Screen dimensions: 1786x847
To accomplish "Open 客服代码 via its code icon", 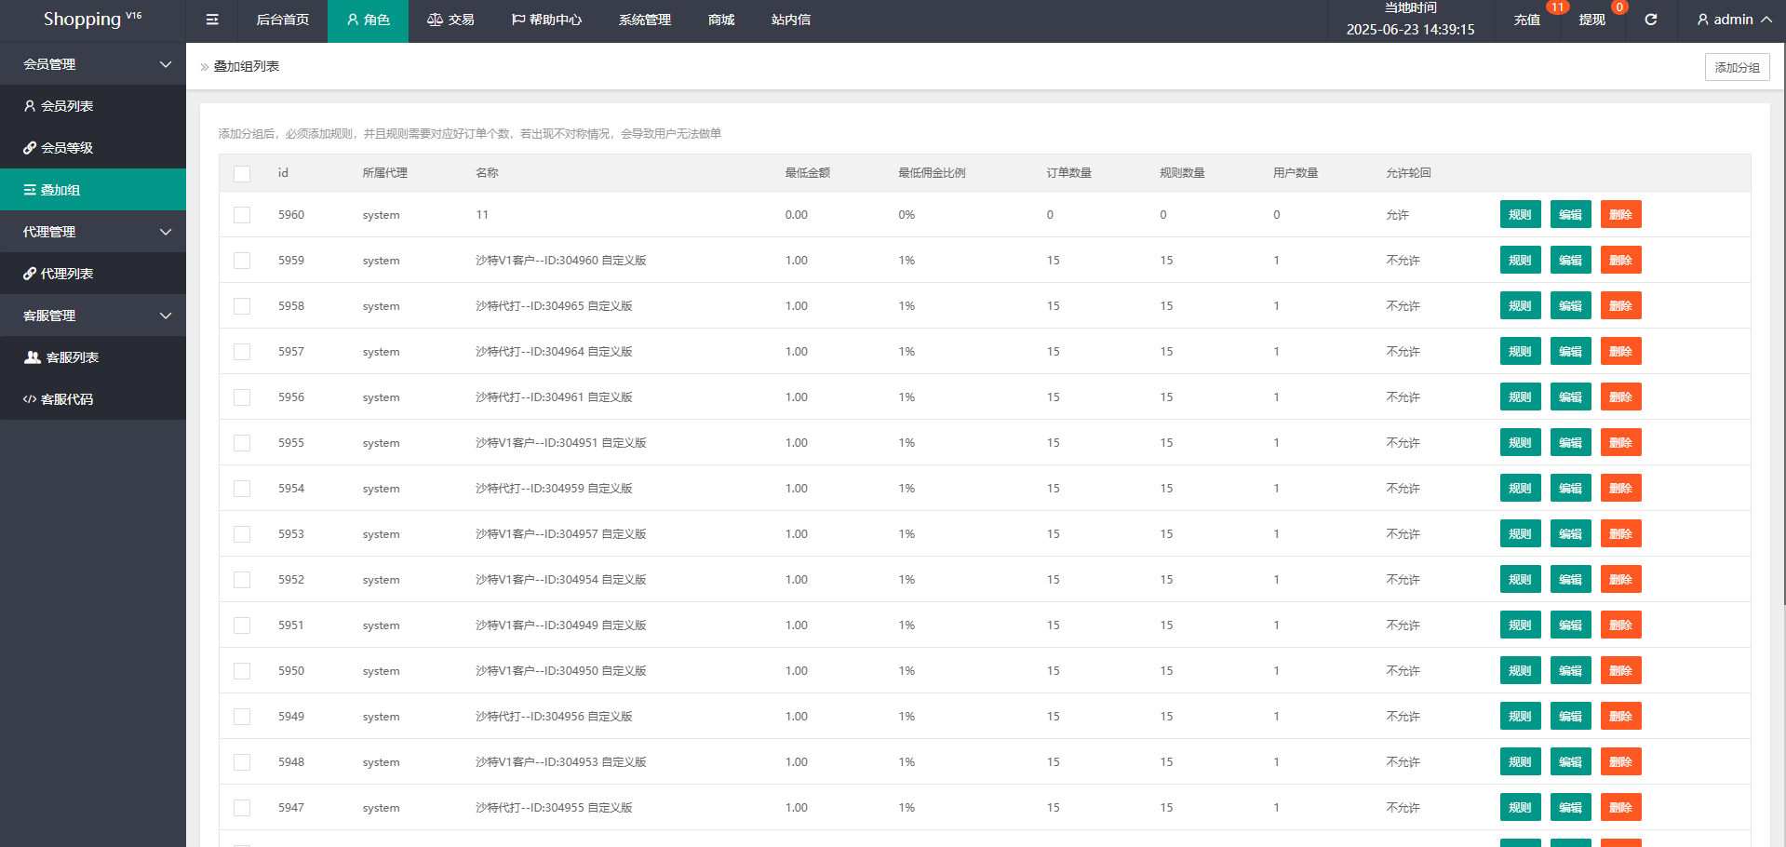I will (30, 399).
